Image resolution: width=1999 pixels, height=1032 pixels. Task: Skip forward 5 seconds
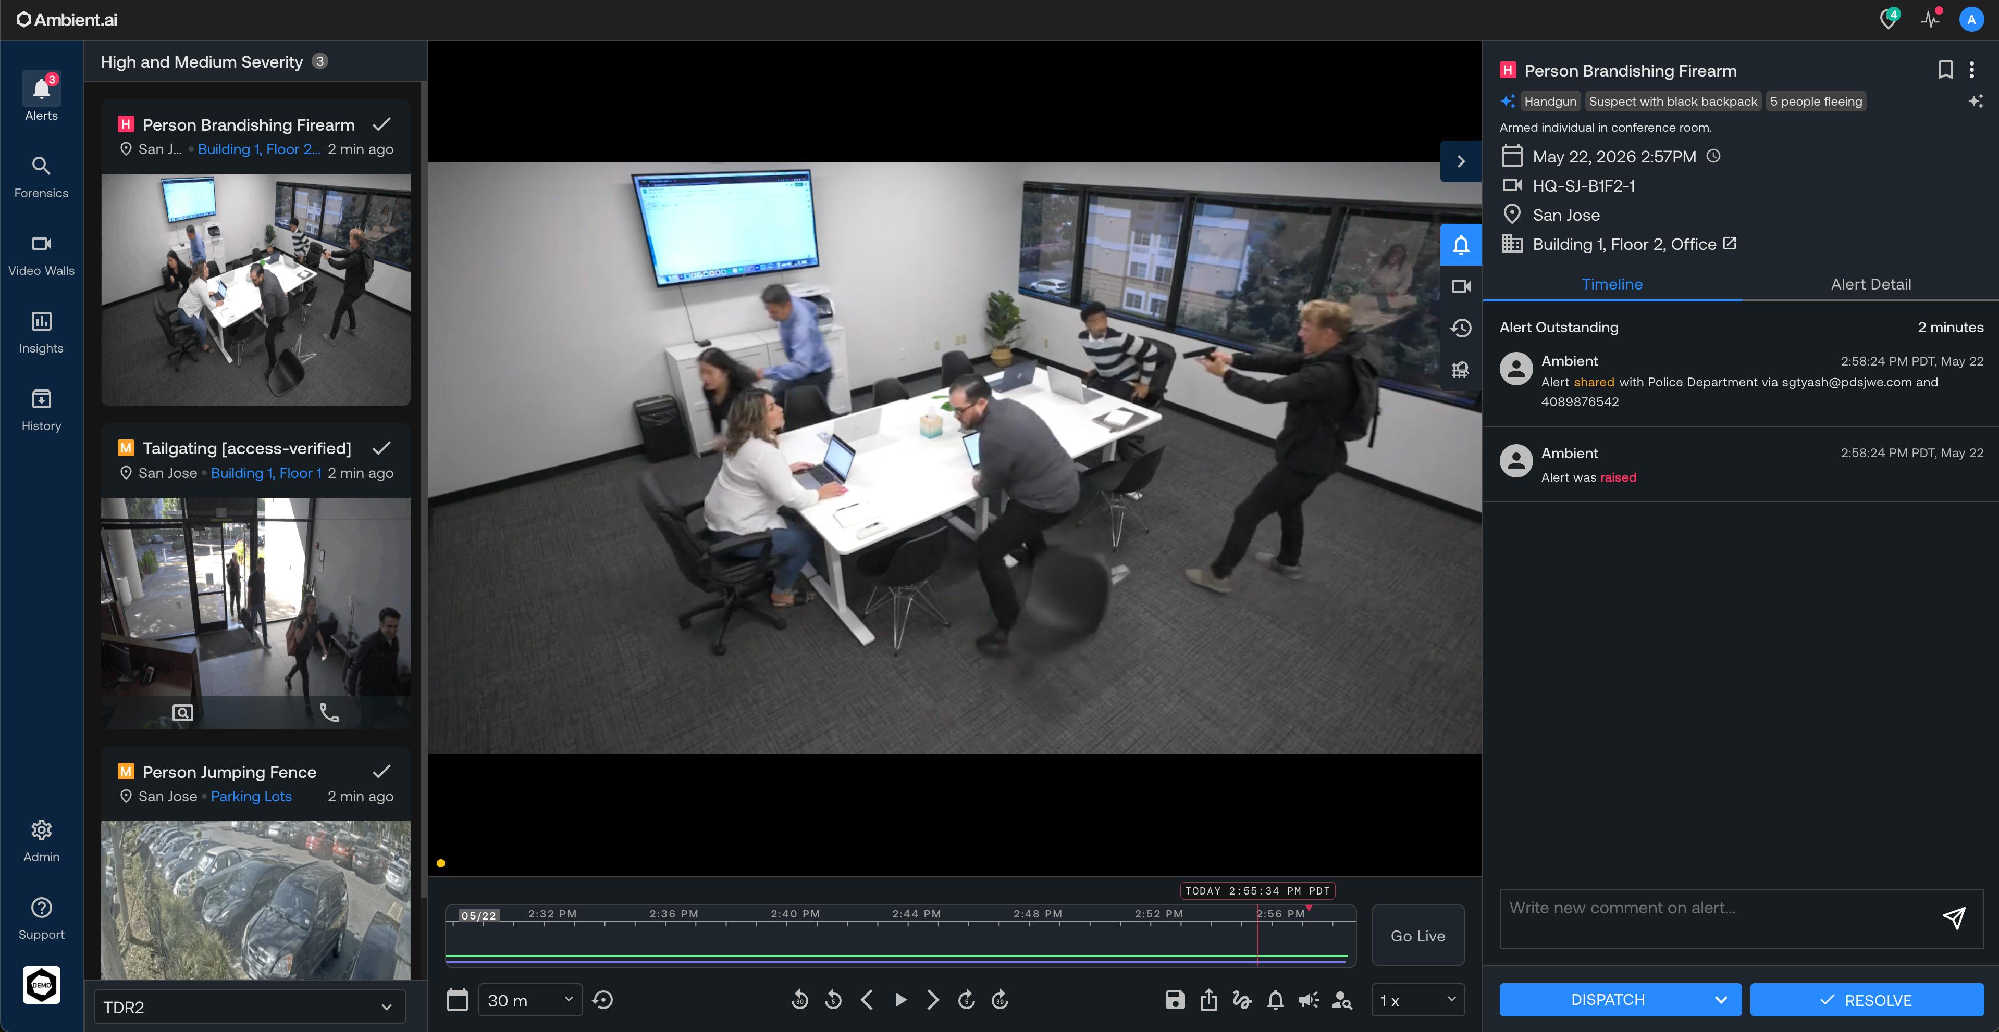[966, 1000]
